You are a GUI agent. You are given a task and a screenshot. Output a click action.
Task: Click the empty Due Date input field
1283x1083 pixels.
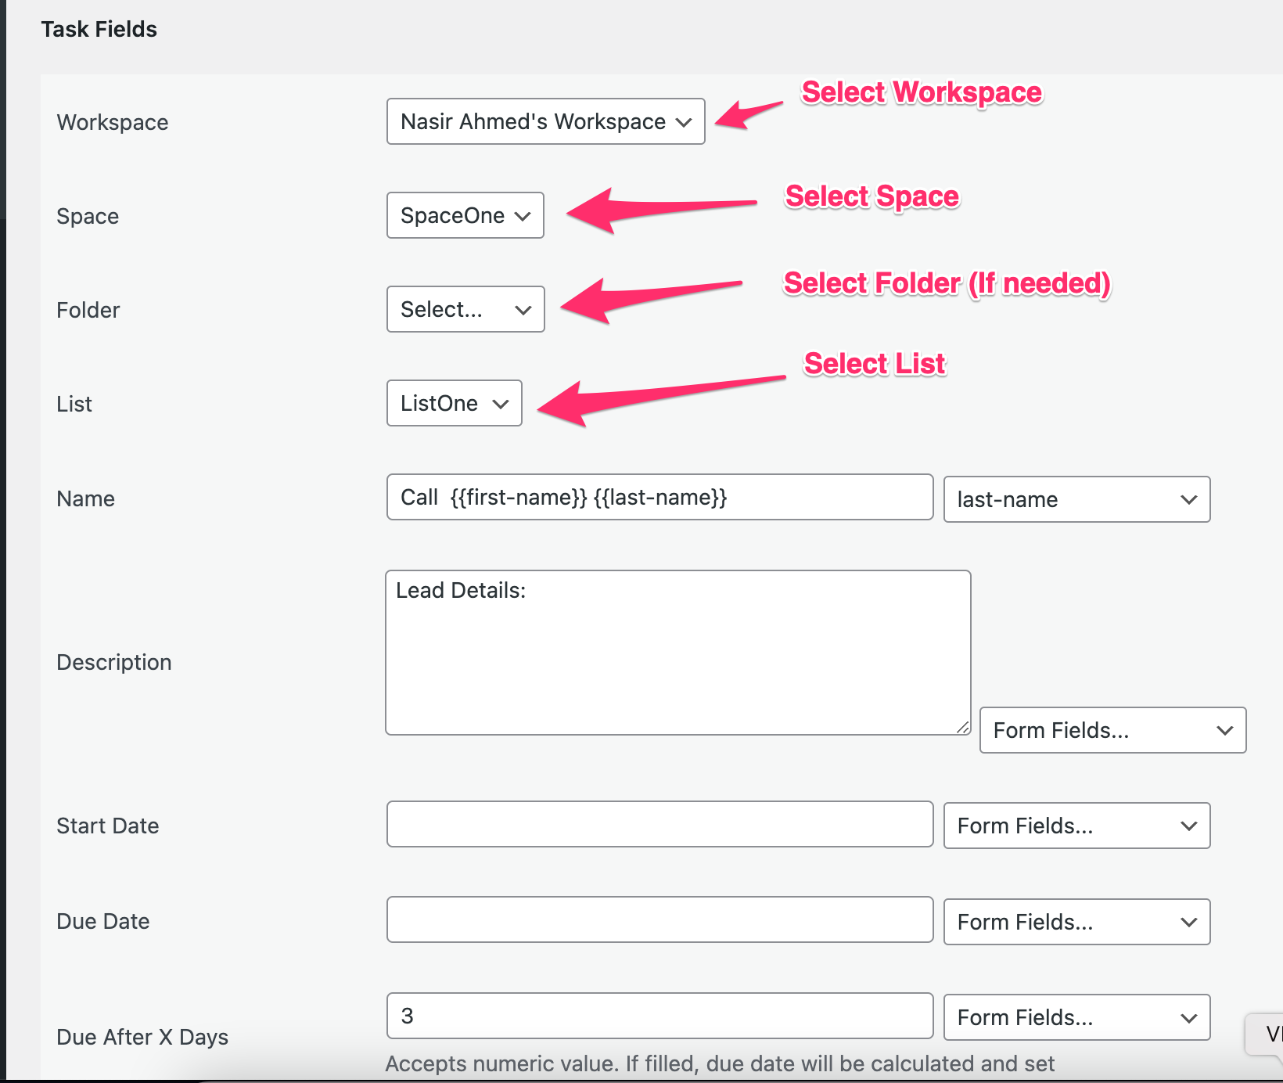point(659,919)
